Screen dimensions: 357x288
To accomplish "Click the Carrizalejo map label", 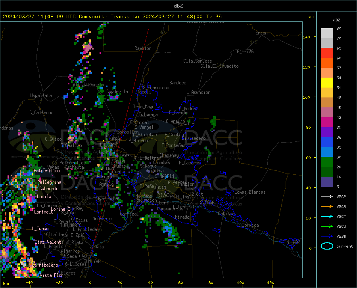I will coord(46,265).
